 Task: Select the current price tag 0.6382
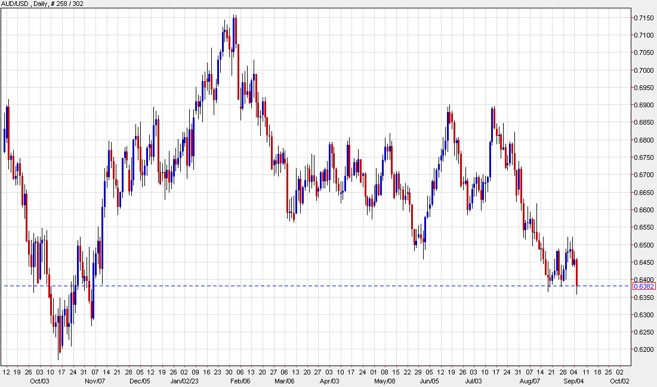pyautogui.click(x=643, y=287)
